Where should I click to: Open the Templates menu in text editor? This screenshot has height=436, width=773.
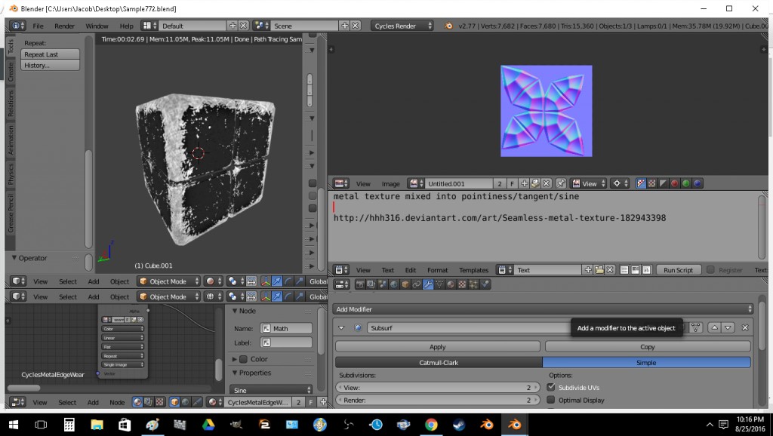[473, 270]
